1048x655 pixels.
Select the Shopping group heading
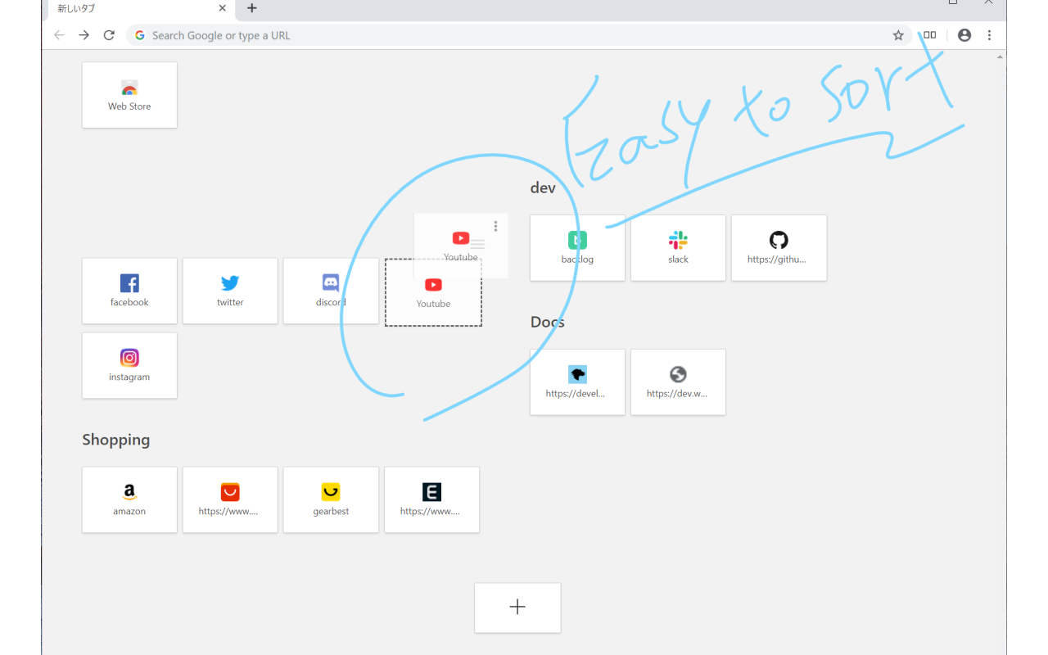click(x=116, y=440)
